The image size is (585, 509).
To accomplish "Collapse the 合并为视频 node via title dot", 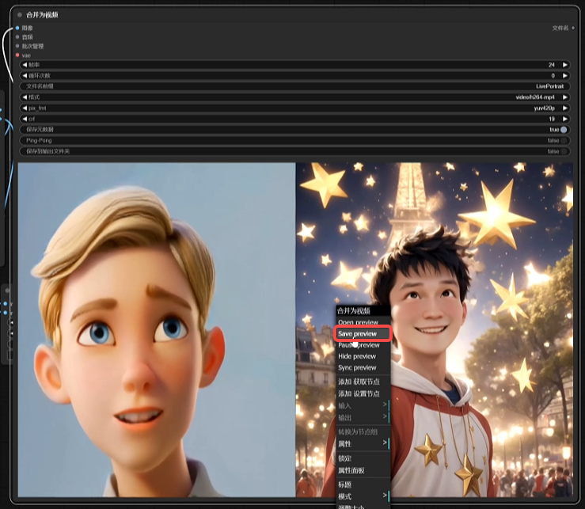I will coord(20,15).
